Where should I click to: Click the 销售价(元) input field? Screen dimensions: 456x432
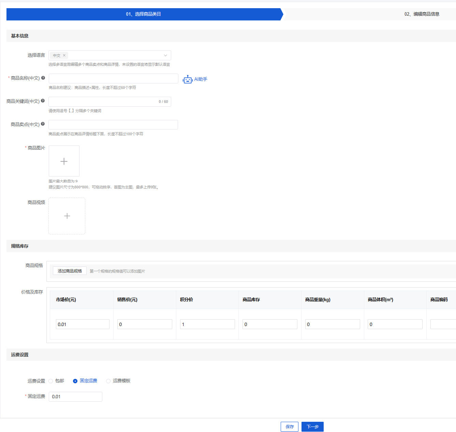pyautogui.click(x=145, y=324)
